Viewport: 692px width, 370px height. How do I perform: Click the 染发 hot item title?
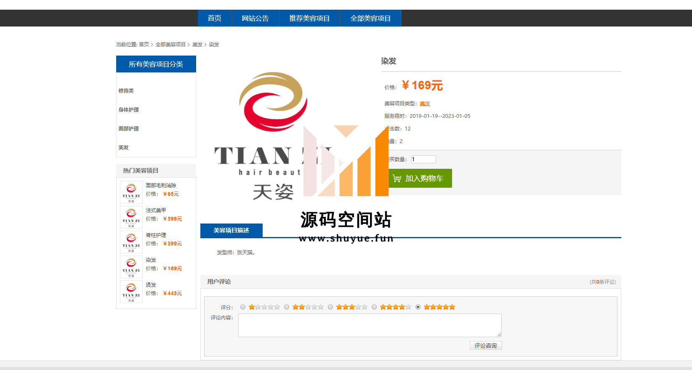click(151, 260)
